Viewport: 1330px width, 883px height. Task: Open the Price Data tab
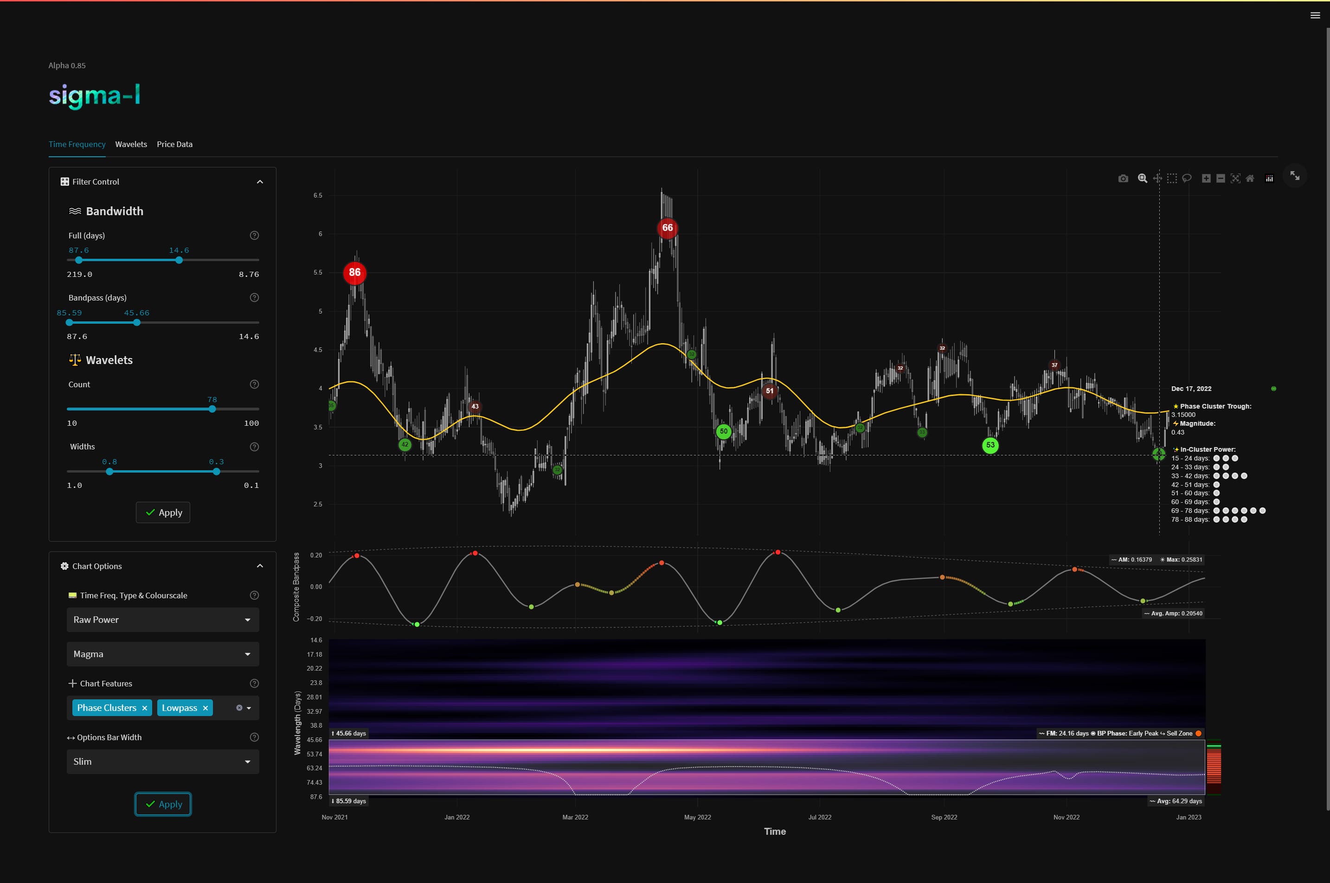(174, 144)
